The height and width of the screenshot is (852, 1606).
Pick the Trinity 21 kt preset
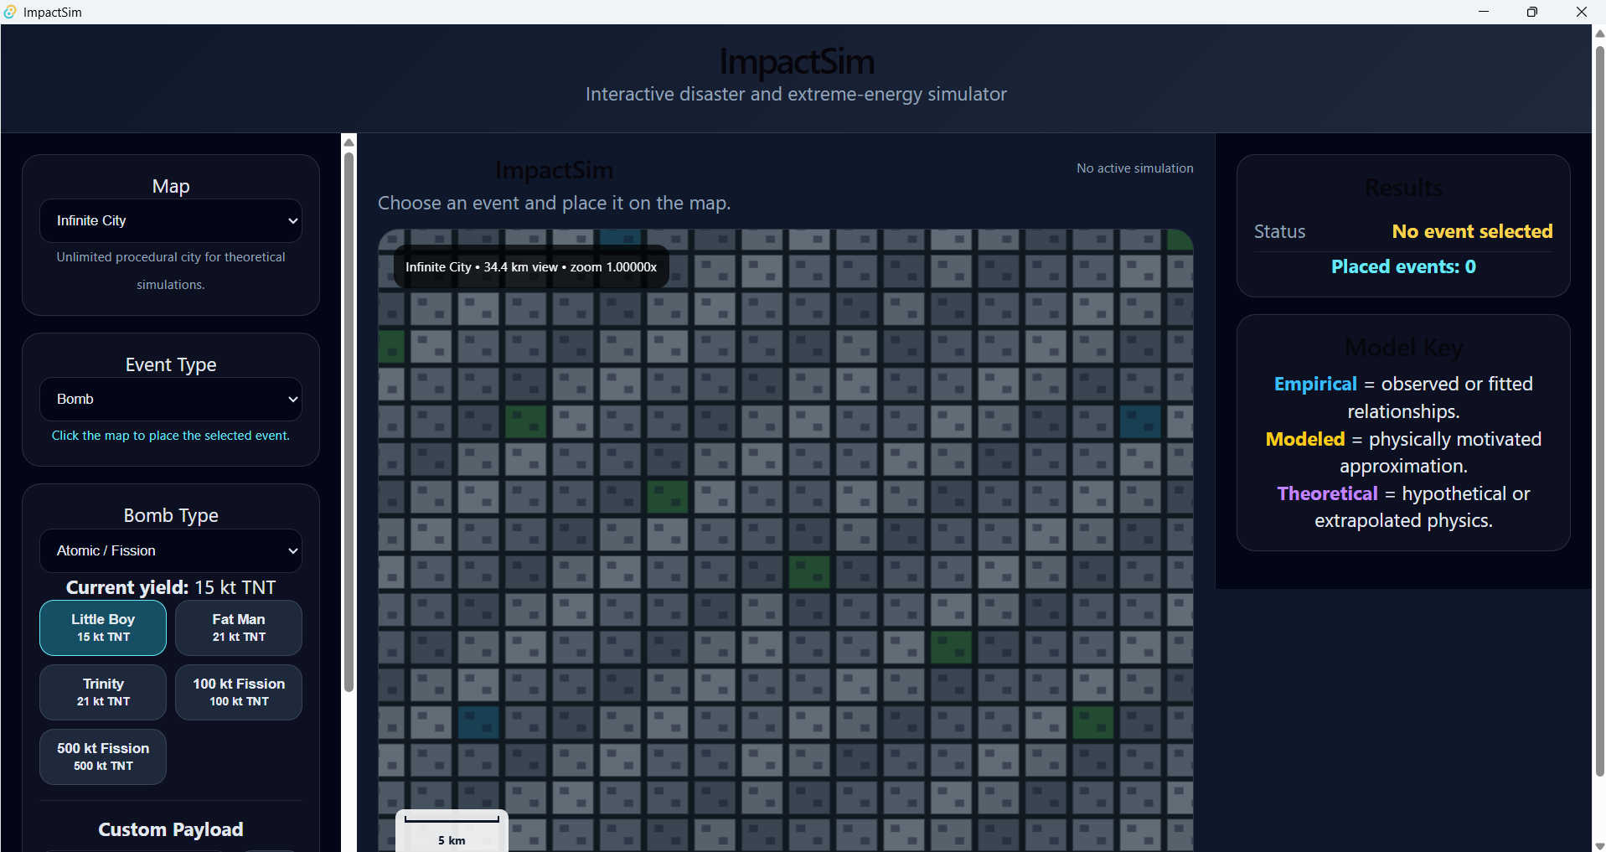click(x=103, y=692)
